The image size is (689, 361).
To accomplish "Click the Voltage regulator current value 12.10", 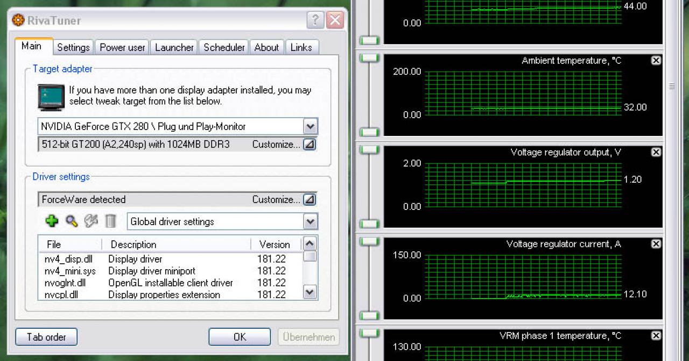I will pyautogui.click(x=635, y=294).
